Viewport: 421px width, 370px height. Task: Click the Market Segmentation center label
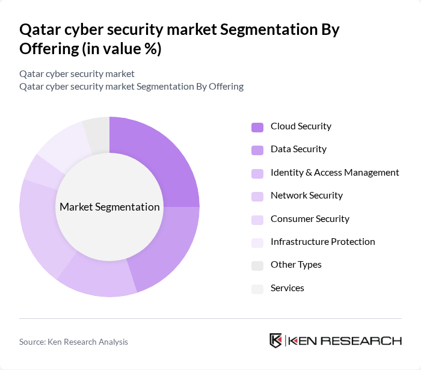coord(109,207)
